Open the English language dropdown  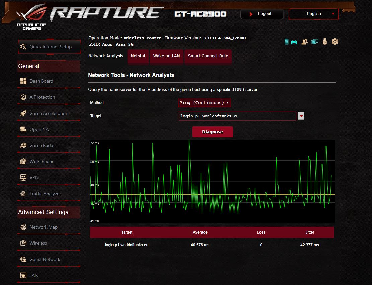tap(313, 14)
